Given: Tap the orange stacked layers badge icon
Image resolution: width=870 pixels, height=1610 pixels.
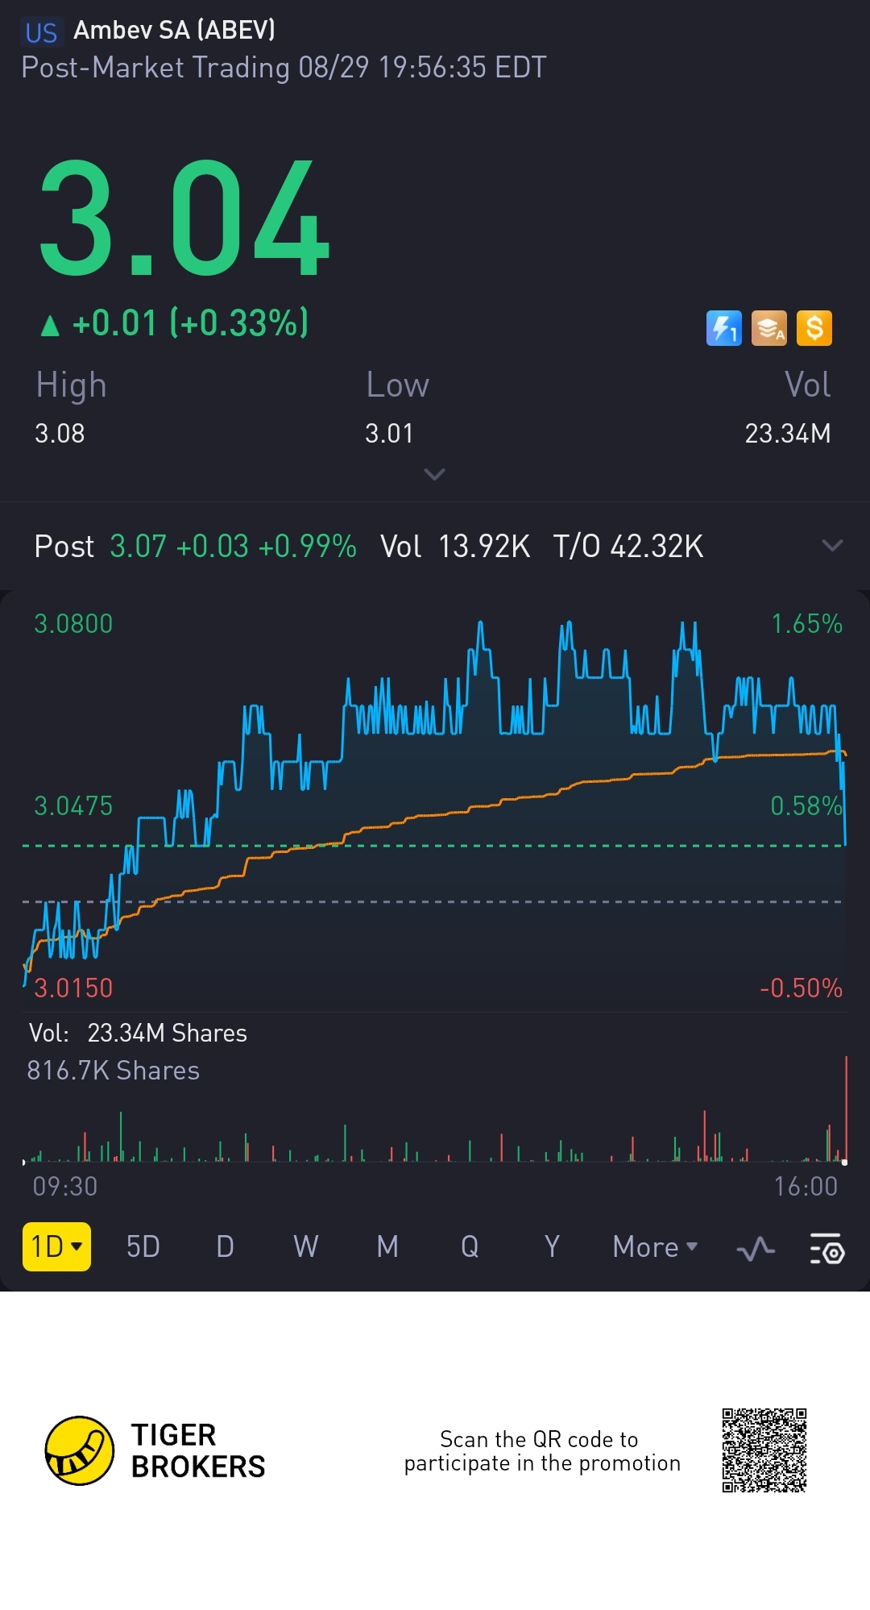Looking at the screenshot, I should coord(769,328).
